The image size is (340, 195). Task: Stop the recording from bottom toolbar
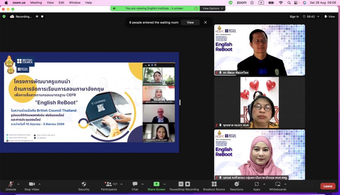(x=188, y=184)
